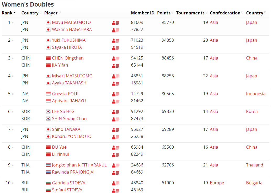This screenshot has height=194, width=273.
Task: Open profile card icon for DU Yue
Action: point(115,148)
